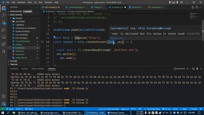Click Prettier in the status bar
The height and width of the screenshot is (115, 204).
[193, 109]
